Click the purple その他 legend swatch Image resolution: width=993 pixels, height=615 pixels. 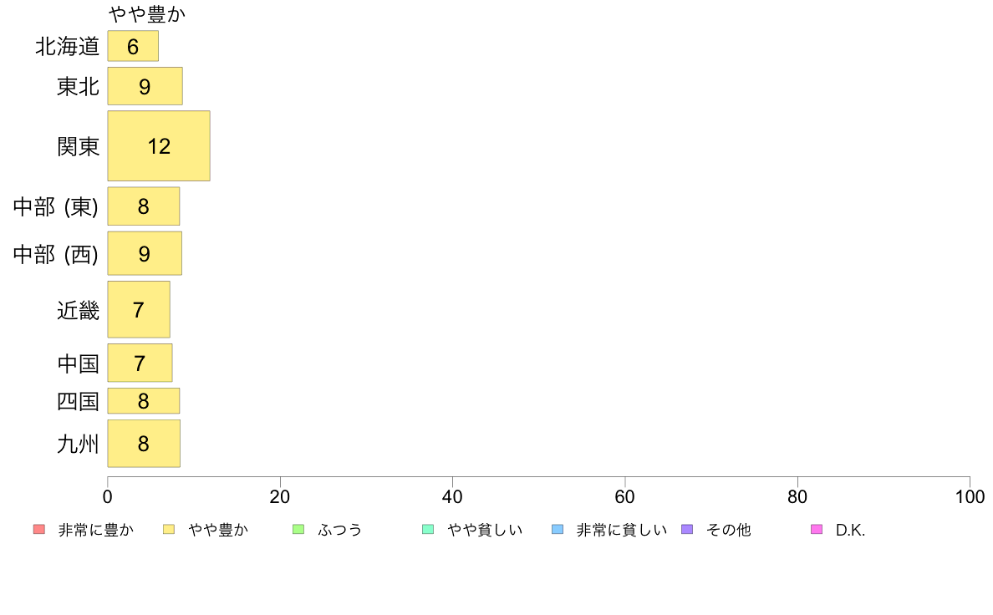(687, 530)
